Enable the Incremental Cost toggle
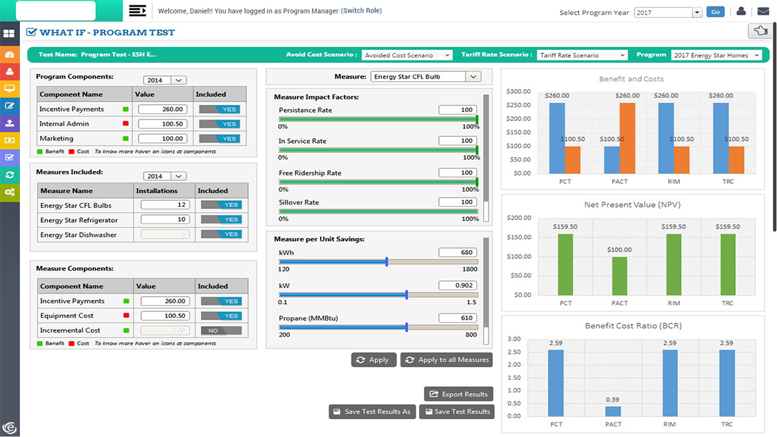This screenshot has height=437, width=777. pyautogui.click(x=220, y=330)
